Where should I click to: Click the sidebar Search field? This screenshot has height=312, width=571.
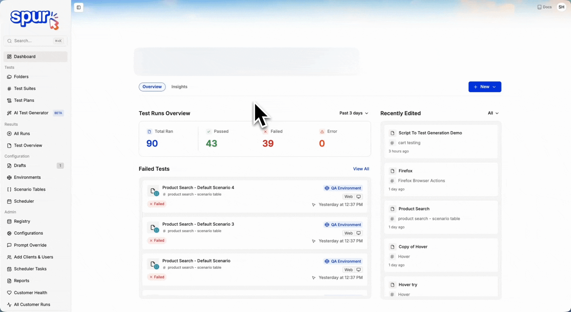pyautogui.click(x=32, y=41)
